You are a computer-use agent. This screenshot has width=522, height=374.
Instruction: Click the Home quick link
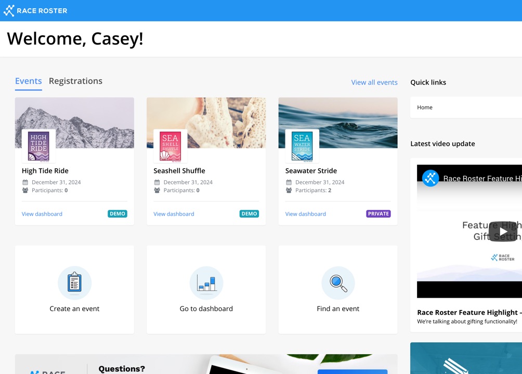pyautogui.click(x=425, y=108)
